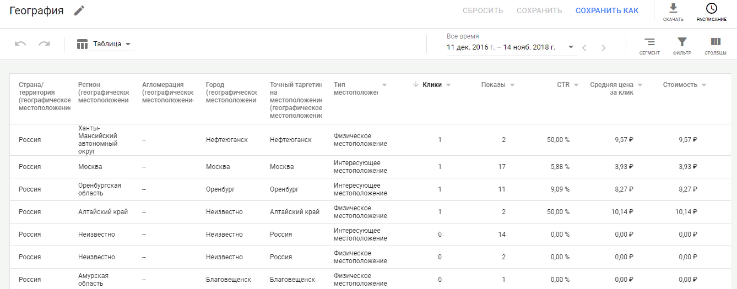Open the Фильтр funnel icon
737x289 pixels.
(682, 42)
